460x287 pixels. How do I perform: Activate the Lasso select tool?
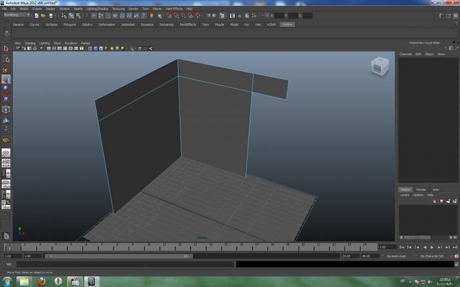[x=6, y=59]
